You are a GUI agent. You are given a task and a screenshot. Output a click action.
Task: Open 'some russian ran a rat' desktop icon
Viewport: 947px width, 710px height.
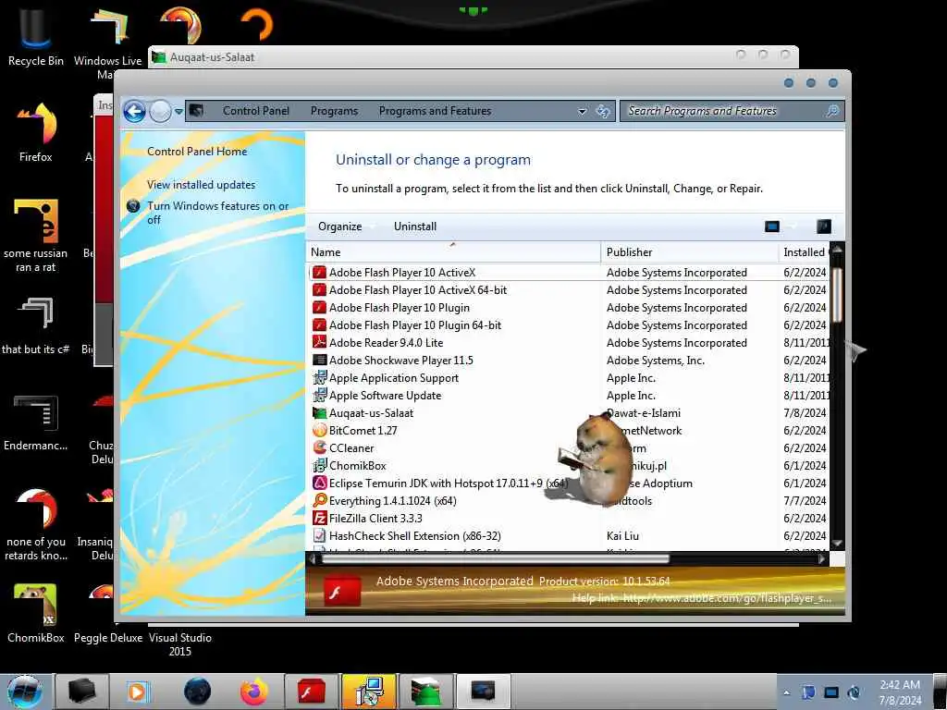click(36, 236)
